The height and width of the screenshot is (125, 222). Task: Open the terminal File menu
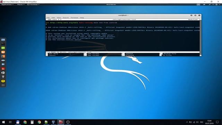coord(48,18)
